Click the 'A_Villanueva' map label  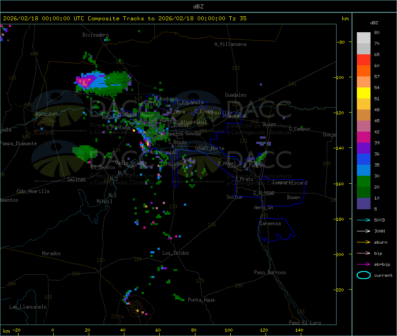(230, 44)
